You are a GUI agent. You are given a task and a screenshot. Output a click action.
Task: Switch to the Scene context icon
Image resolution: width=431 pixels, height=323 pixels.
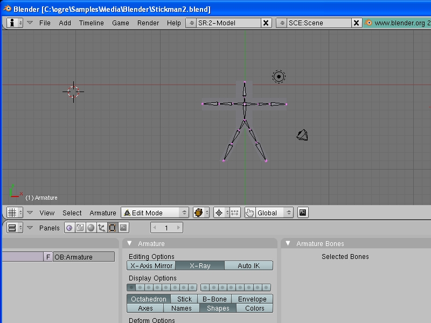123,228
